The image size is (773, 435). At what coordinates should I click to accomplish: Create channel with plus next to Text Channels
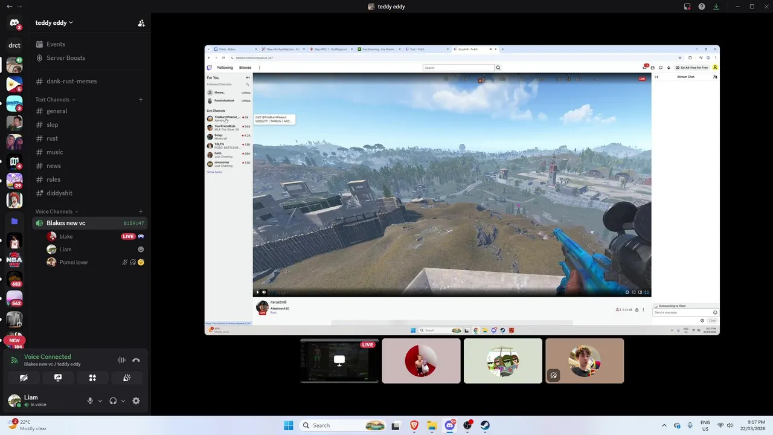click(141, 100)
